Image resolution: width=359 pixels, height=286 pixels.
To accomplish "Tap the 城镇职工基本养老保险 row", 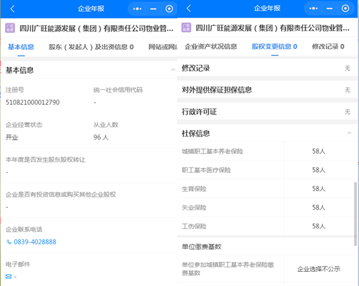I will tap(267, 151).
